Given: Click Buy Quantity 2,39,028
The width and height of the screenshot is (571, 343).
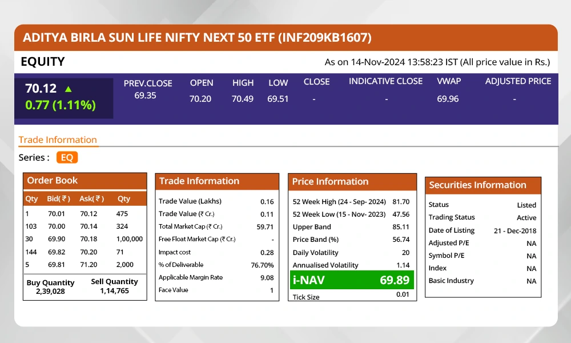Looking at the screenshot, I should 50,287.
